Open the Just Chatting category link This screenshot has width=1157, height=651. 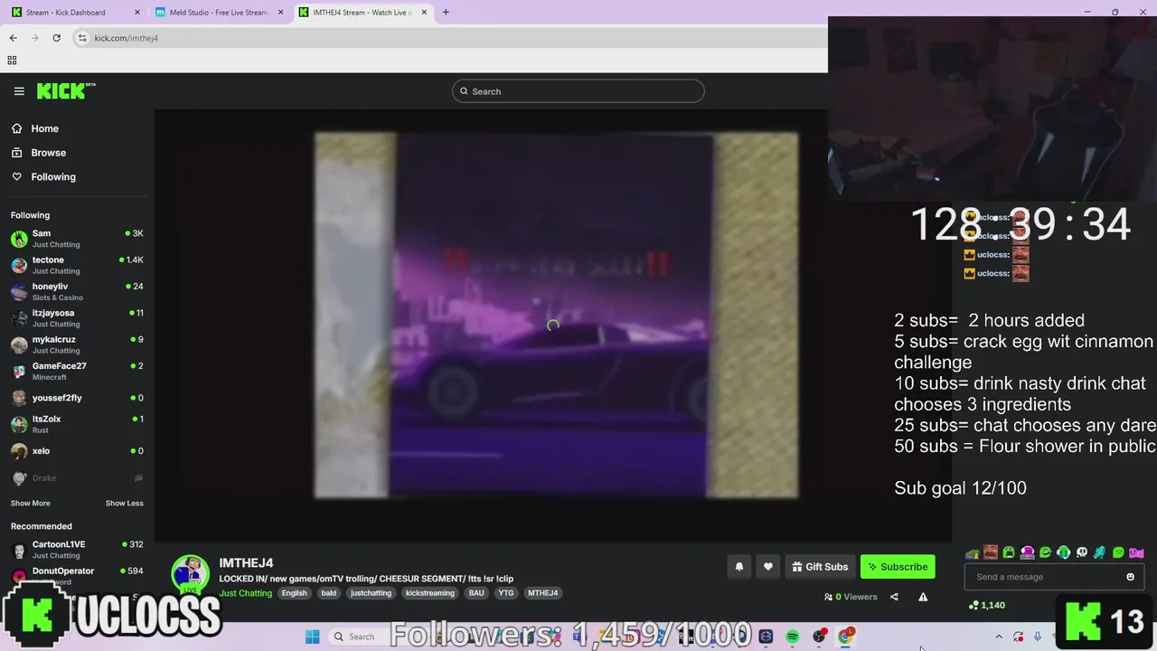pyautogui.click(x=245, y=593)
